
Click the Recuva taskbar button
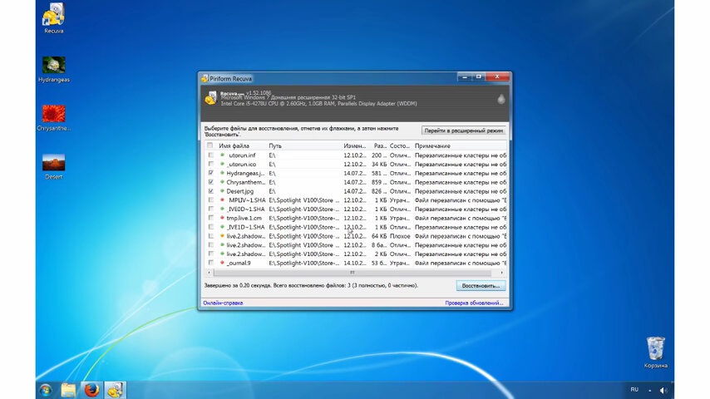(x=115, y=390)
